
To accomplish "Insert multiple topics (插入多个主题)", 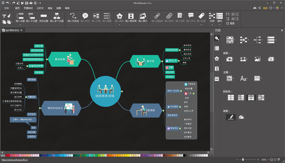I will point(57,18).
